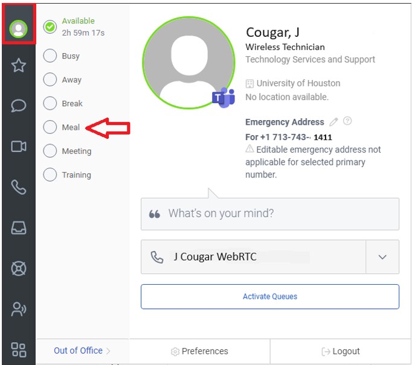Screen dimensions: 412x365
Task: Click the Logout button
Action: coord(341,351)
